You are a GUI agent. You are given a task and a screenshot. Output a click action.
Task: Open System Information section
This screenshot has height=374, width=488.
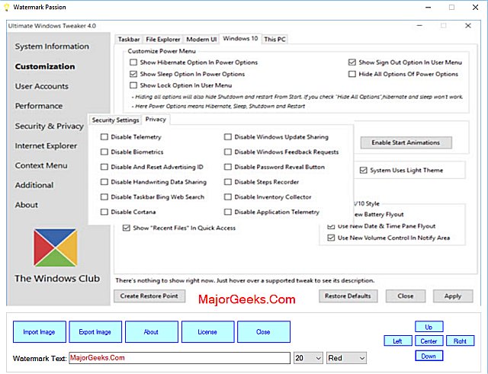[x=52, y=46]
